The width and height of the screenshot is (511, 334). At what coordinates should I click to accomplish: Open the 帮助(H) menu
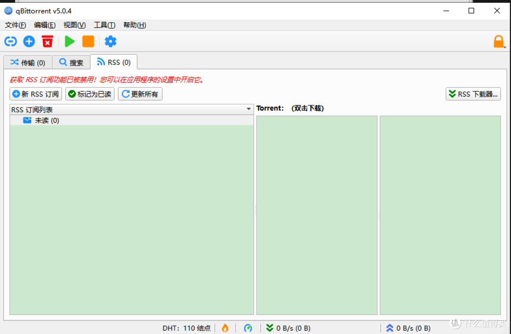click(134, 25)
